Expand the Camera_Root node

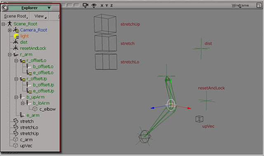(x=9, y=30)
